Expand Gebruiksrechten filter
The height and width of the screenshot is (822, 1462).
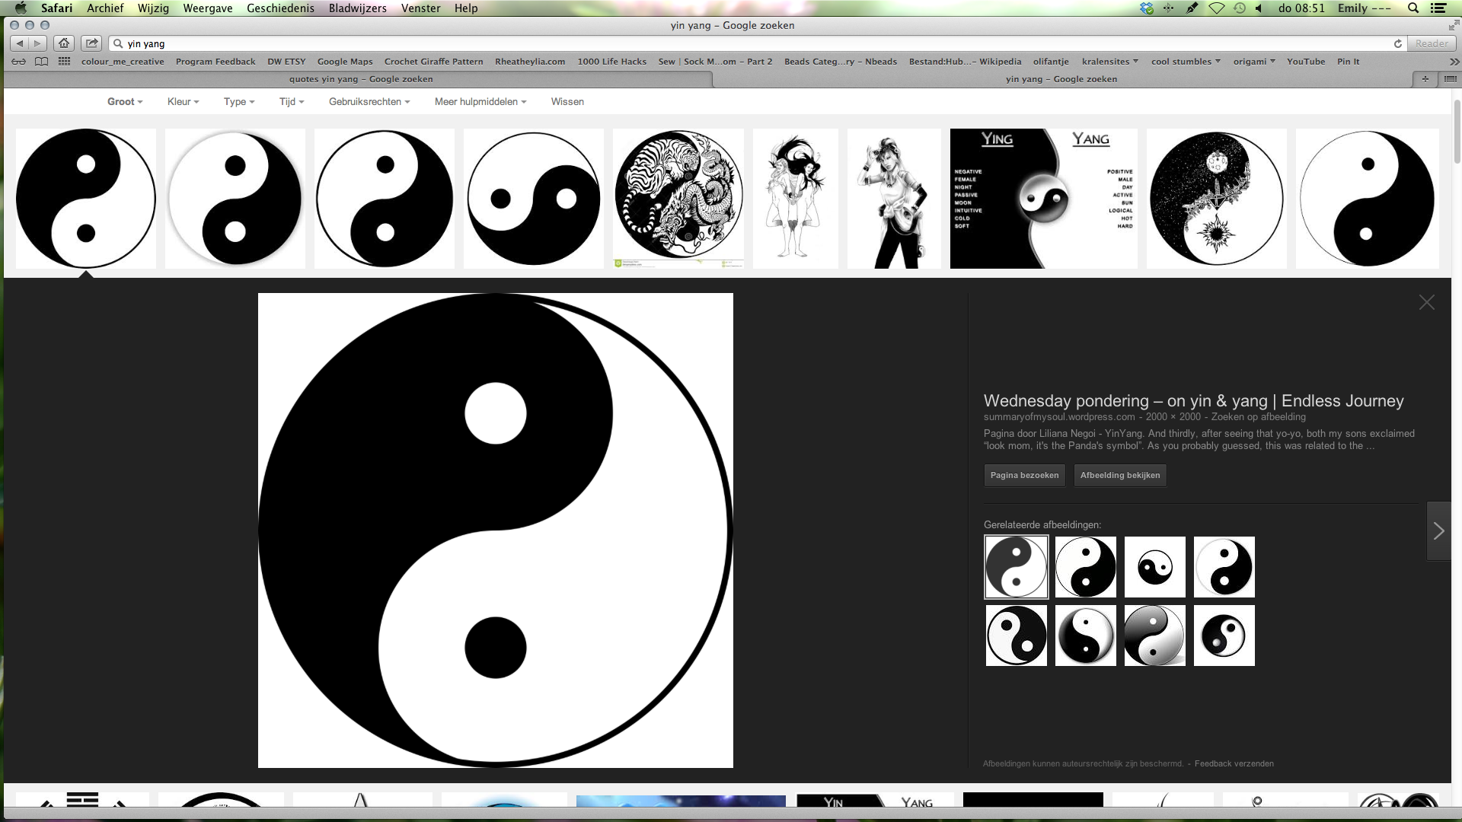(x=369, y=101)
